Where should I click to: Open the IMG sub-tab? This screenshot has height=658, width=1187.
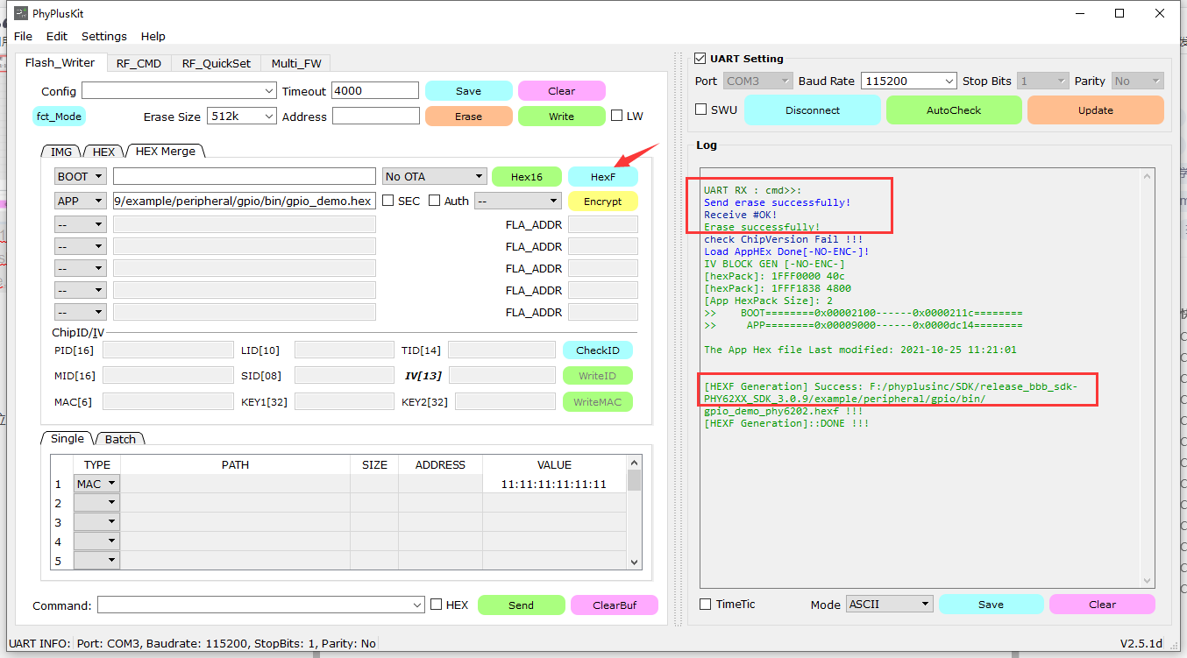[x=61, y=152]
